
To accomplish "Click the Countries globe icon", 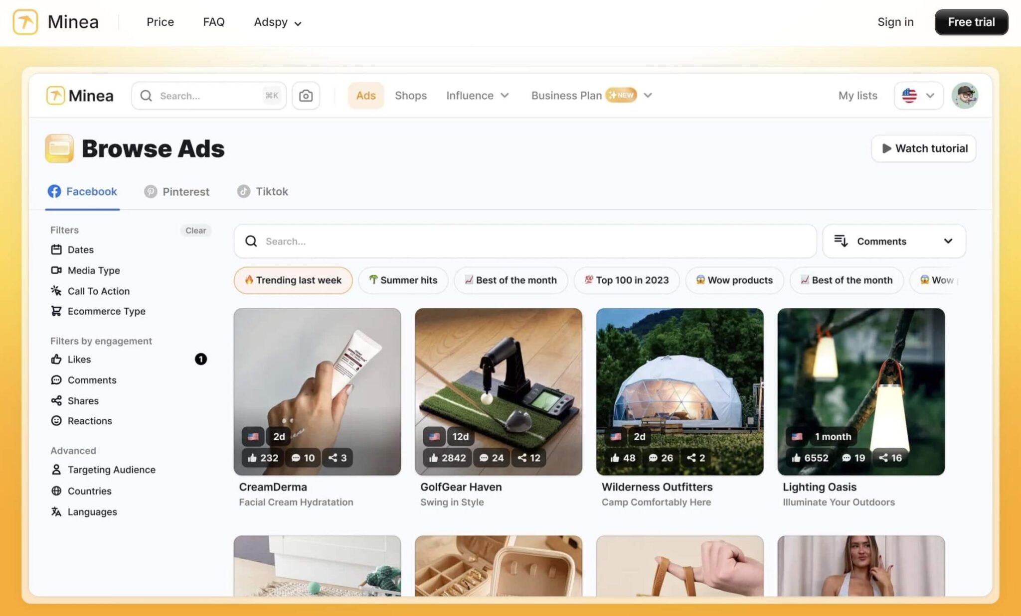I will [x=56, y=491].
